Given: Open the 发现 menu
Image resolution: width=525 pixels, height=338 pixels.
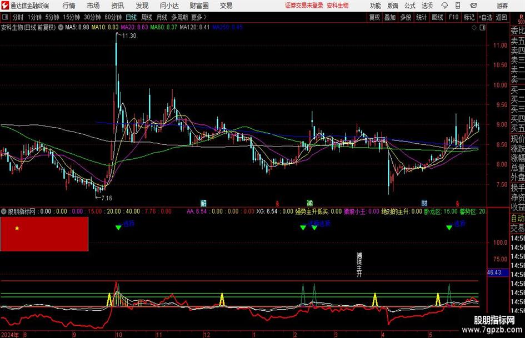Looking at the screenshot, I should point(142,6).
